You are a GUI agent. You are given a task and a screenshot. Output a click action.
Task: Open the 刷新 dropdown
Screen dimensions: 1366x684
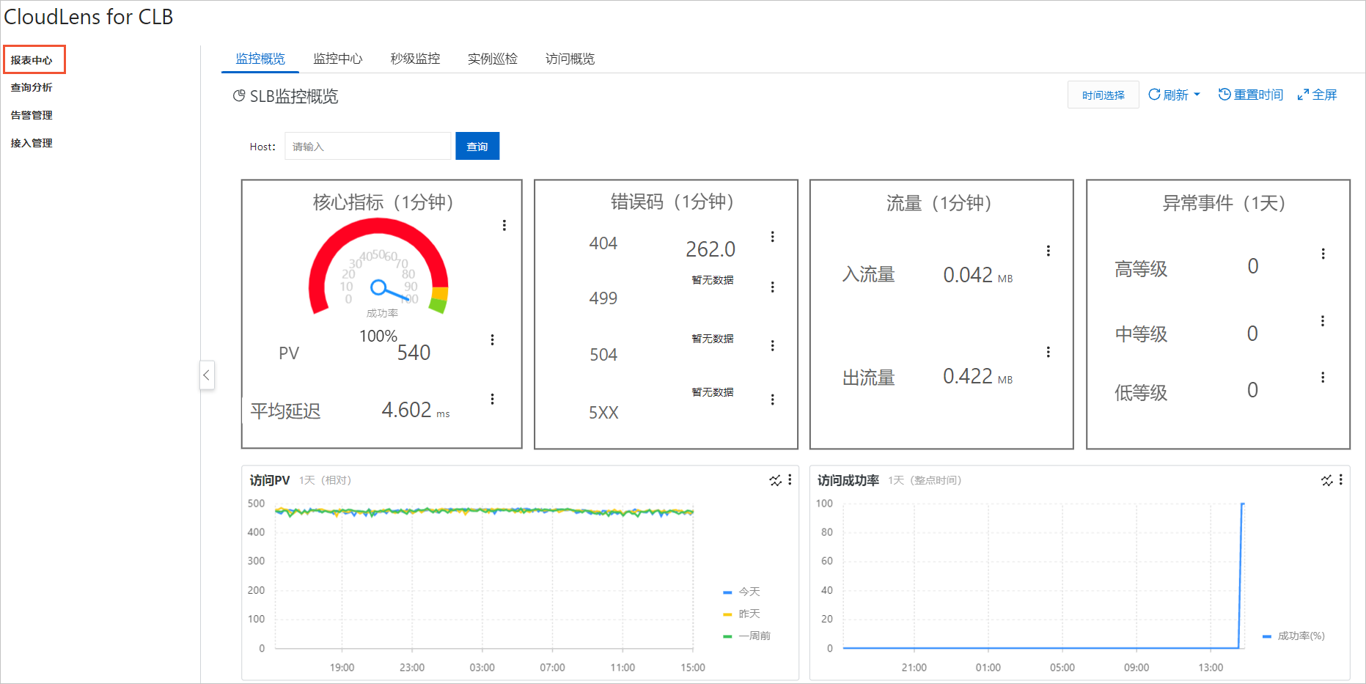pyautogui.click(x=1174, y=95)
